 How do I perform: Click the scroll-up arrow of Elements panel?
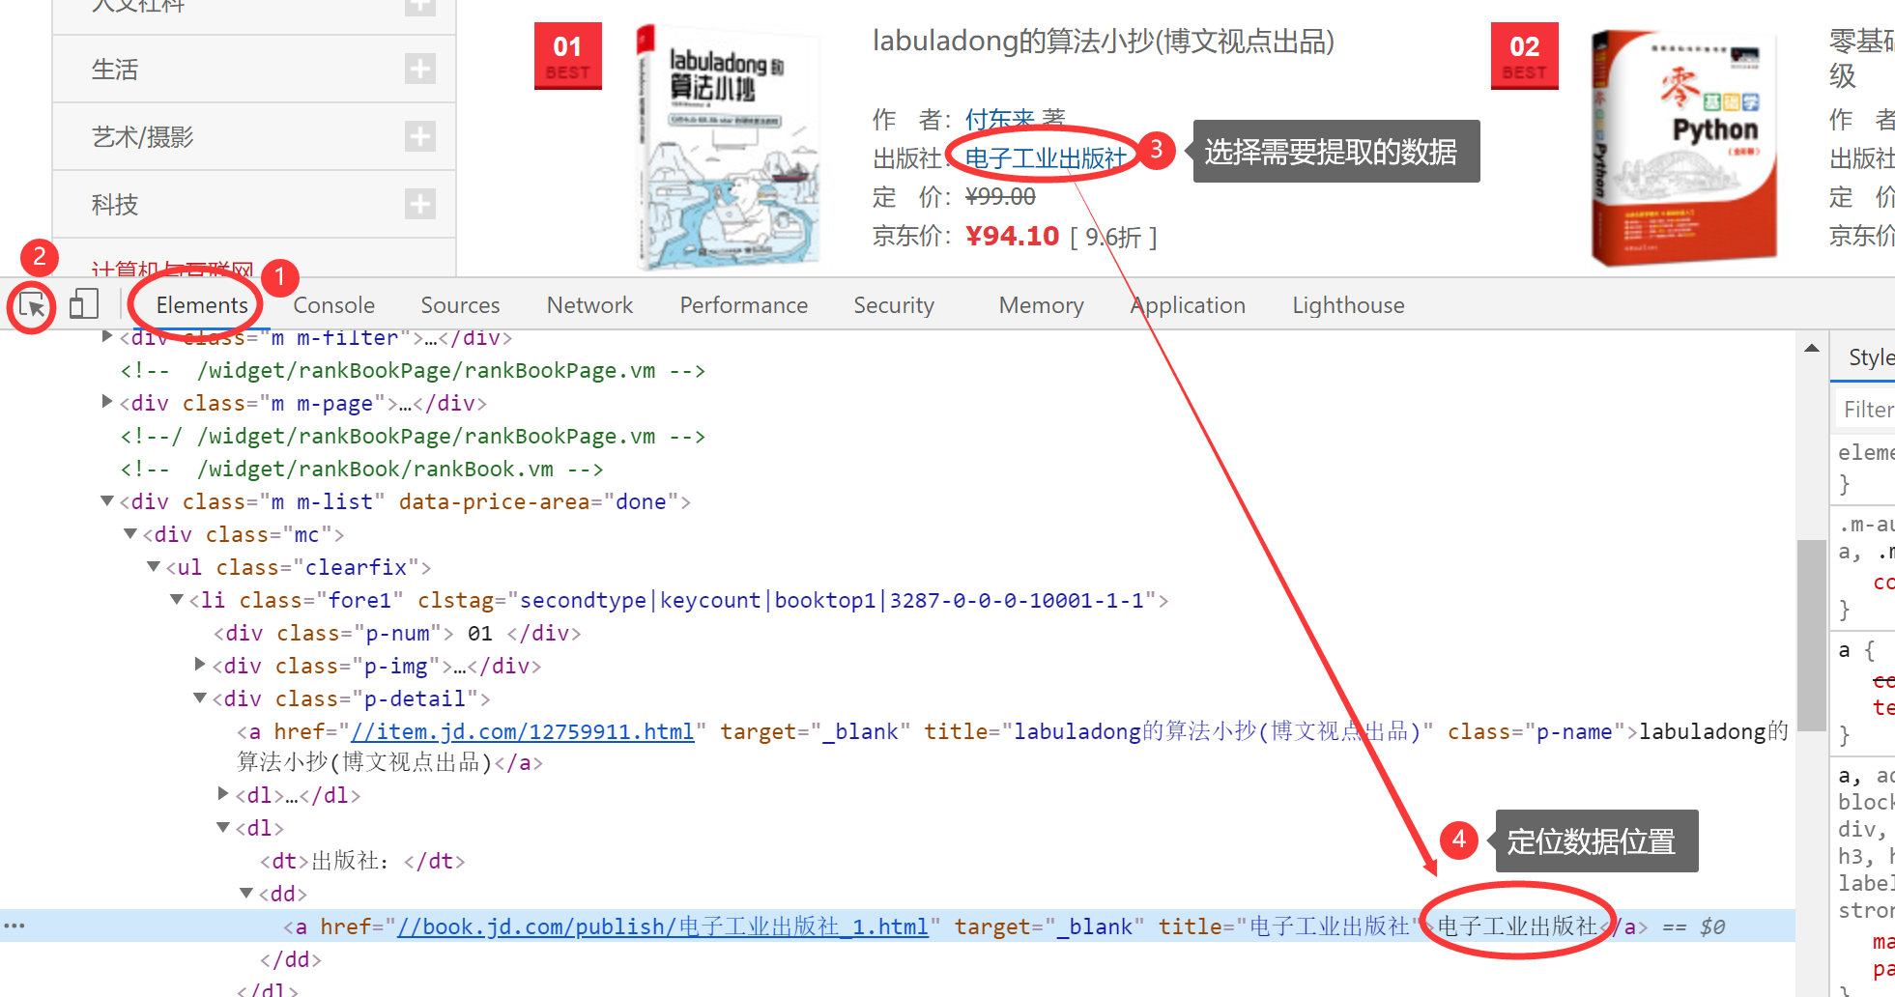pos(1812,348)
